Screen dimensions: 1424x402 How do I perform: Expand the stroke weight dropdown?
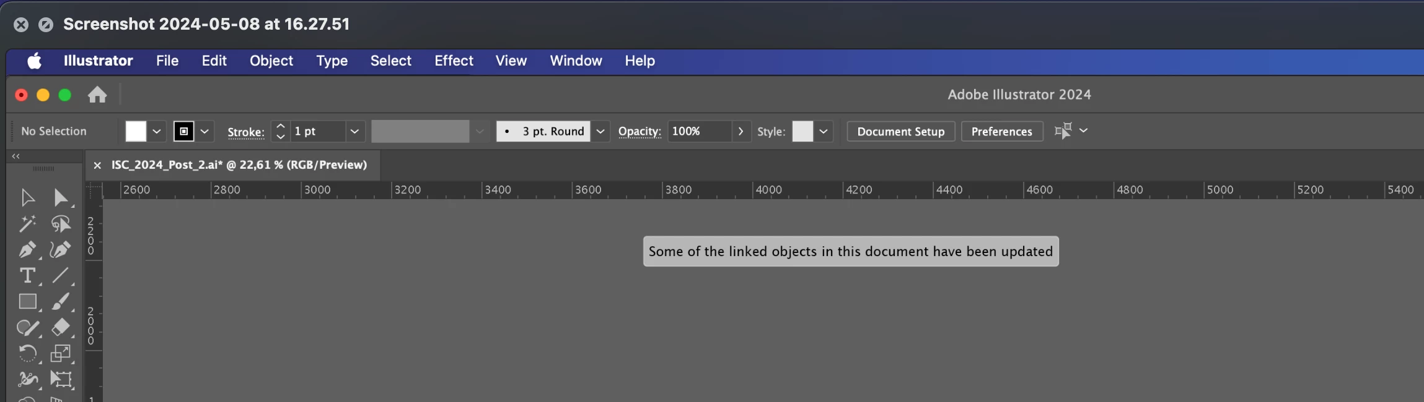[354, 131]
